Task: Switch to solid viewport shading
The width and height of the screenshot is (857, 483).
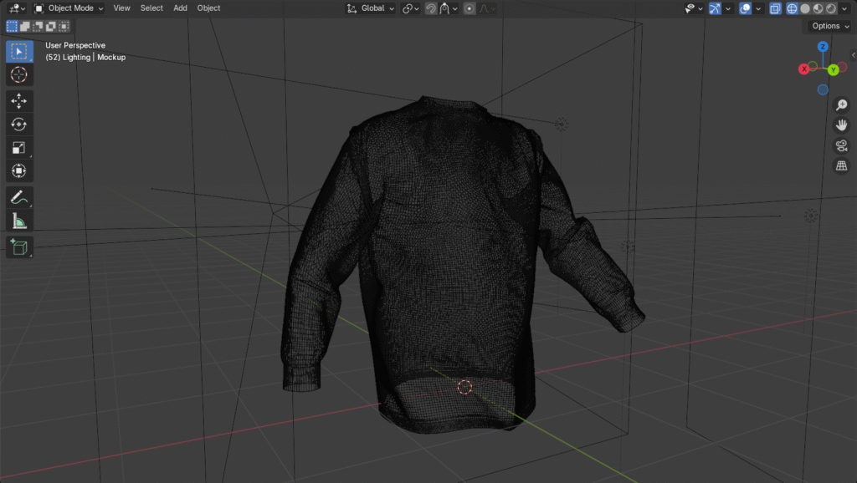Action: click(805, 8)
